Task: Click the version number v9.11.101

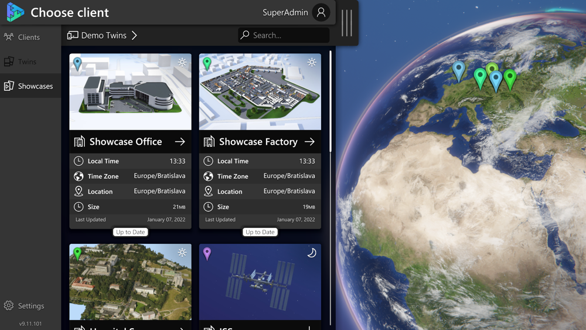Action: coord(30,324)
